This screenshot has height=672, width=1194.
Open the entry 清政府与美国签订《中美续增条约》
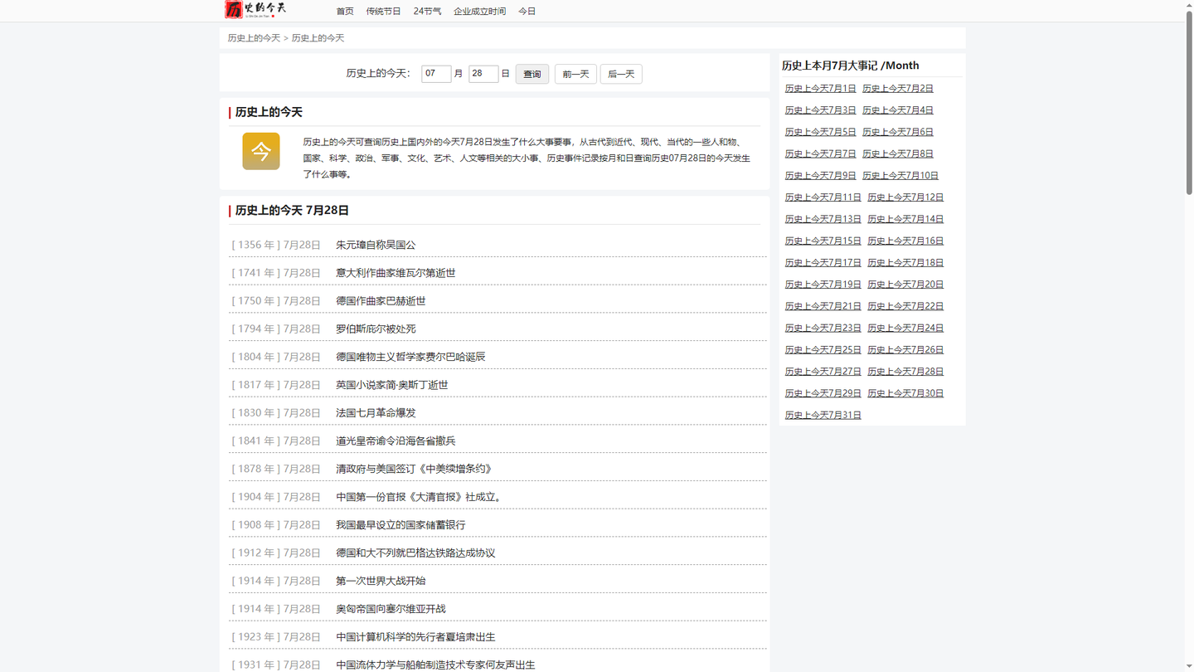(x=415, y=469)
